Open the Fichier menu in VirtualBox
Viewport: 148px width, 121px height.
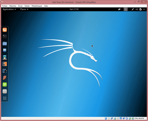coord(5,6)
